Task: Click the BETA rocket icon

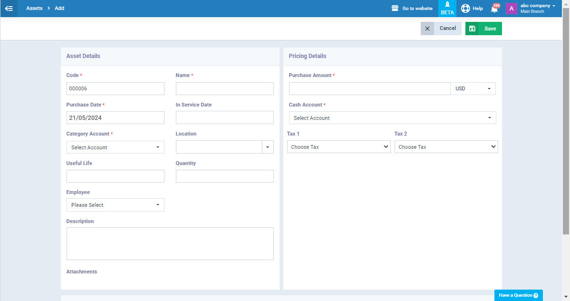Action: (x=447, y=5)
